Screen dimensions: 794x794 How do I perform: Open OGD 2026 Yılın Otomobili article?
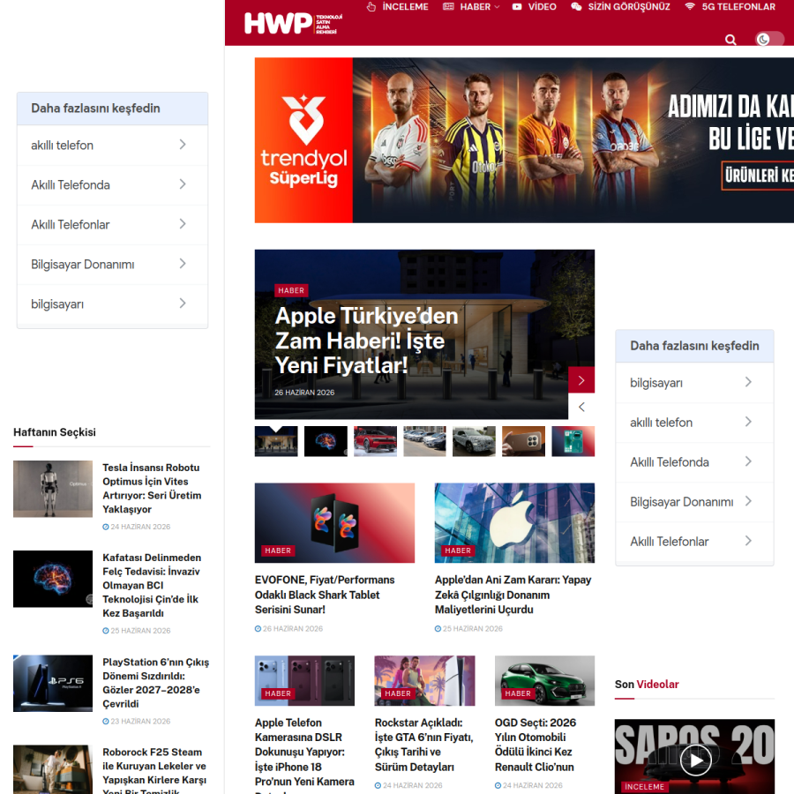tap(536, 745)
